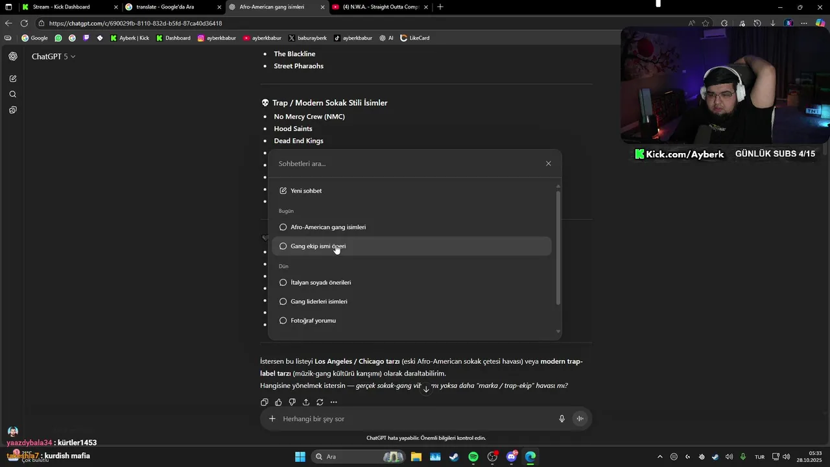Open the YouTube ayberkbabur bookmark

262,38
